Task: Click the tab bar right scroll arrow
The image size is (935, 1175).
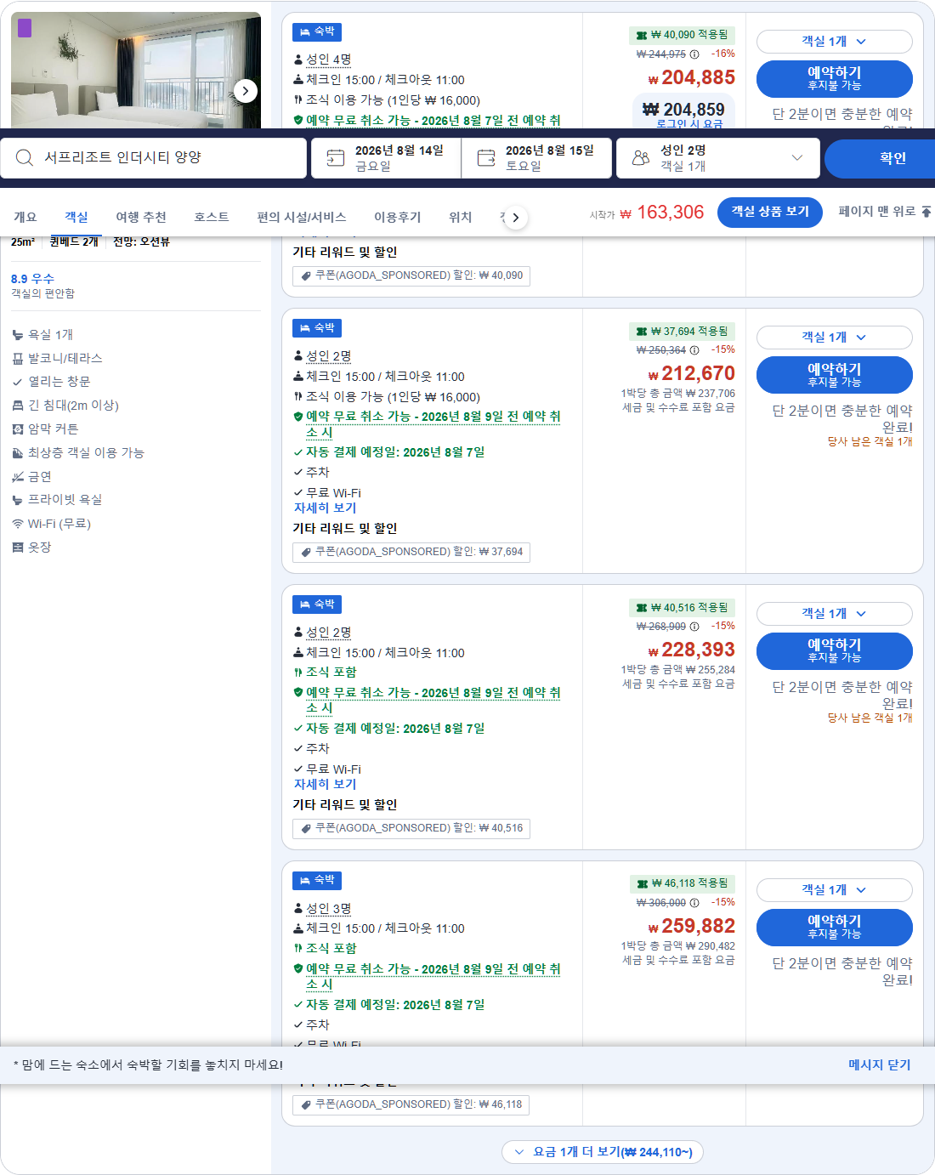Action: (515, 218)
